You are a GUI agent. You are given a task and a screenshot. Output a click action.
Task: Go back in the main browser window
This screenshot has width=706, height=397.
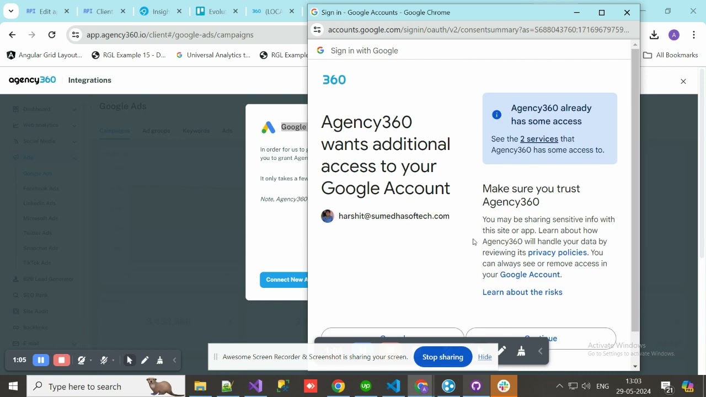click(12, 35)
